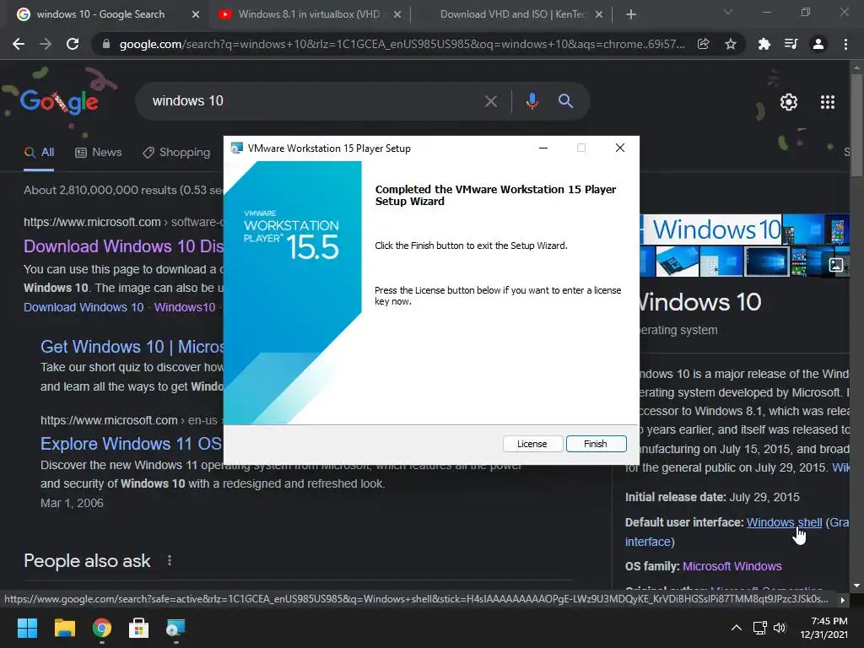Viewport: 864px width, 648px height.
Task: Clear the search query with X
Action: click(491, 101)
